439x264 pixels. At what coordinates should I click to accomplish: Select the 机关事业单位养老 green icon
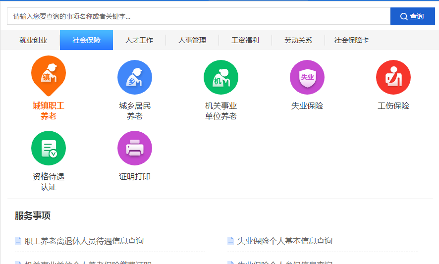coord(221,77)
